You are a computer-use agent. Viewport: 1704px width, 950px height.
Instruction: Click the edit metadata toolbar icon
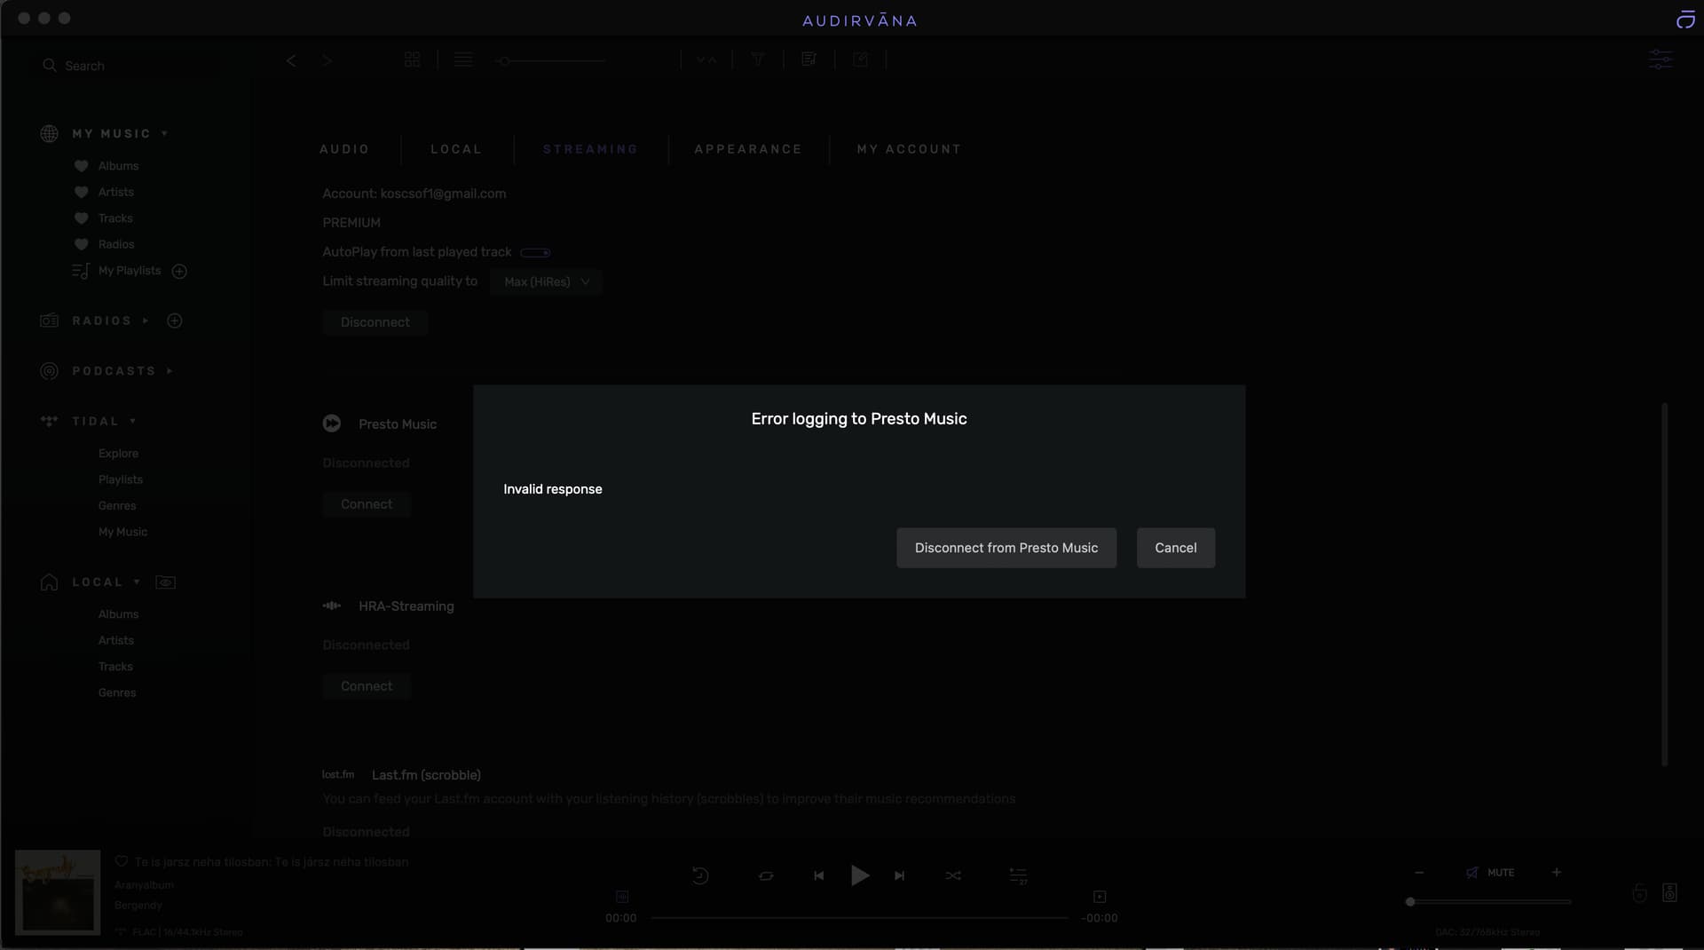click(860, 59)
